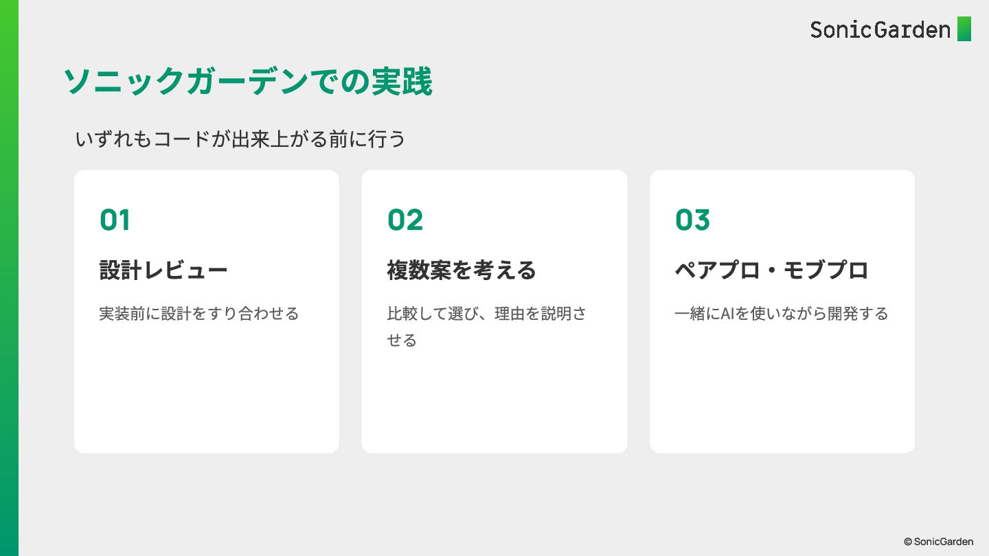This screenshot has height=556, width=989.
Task: Click the SonicGarden logo text
Action: (x=880, y=30)
